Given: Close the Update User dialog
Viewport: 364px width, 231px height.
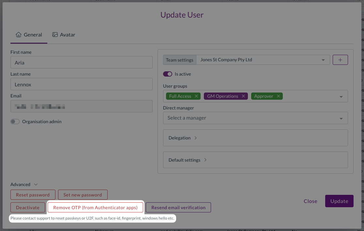Looking at the screenshot, I should pyautogui.click(x=310, y=201).
